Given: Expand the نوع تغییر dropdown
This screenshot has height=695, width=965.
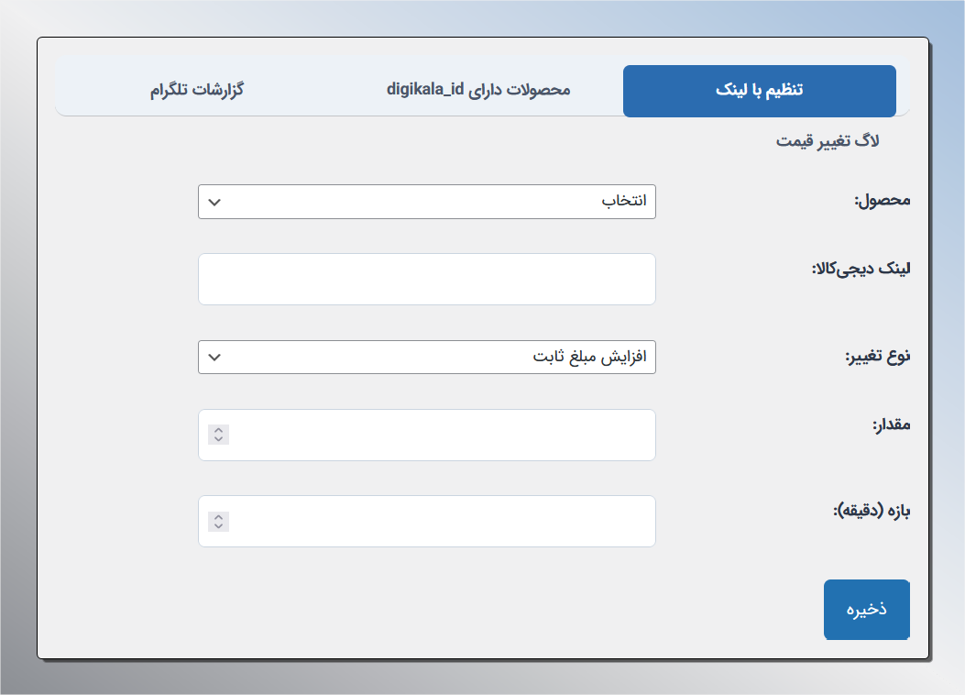Looking at the screenshot, I should pyautogui.click(x=427, y=358).
